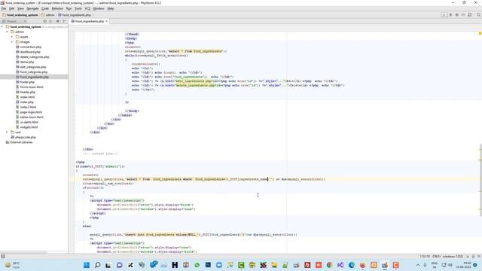
Task: Click the taskbar Search icon
Action: [x=97, y=265]
